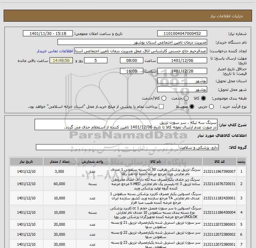Viewport: 256px width, 248px height.
Task: Click the واحد شمارش column header
Action: 92,162
